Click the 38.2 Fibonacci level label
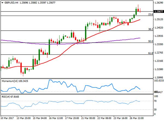Screen dimensions: 164x121 click(x=151, y=29)
